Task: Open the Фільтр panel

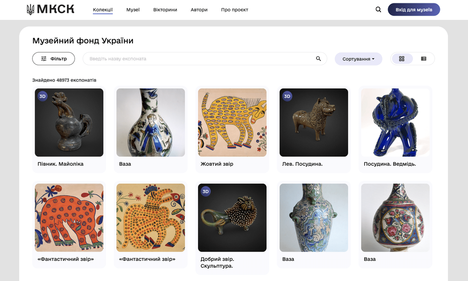Action: click(54, 59)
